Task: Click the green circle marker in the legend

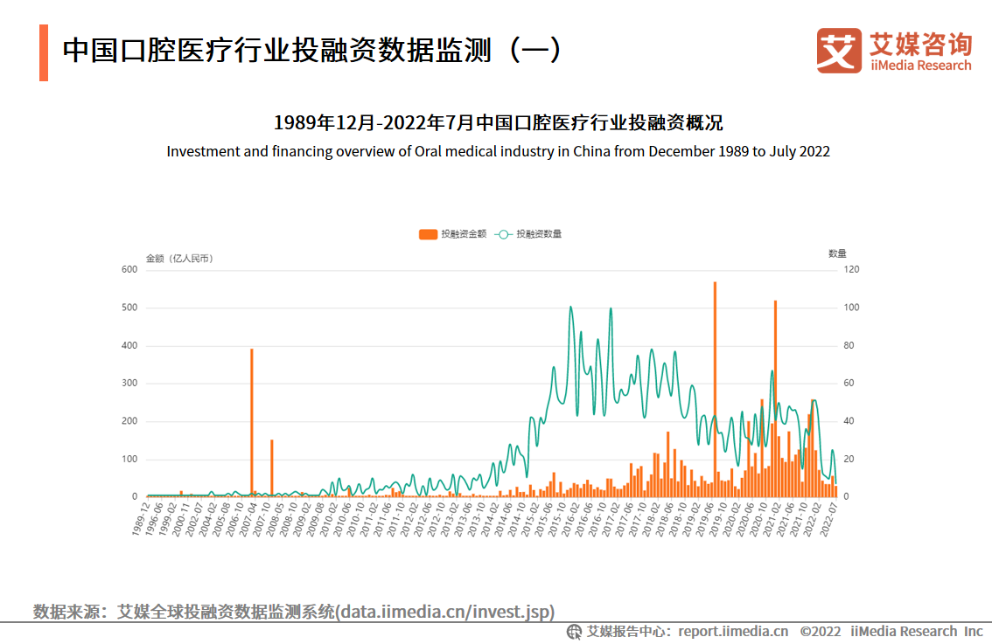Action: pyautogui.click(x=504, y=234)
